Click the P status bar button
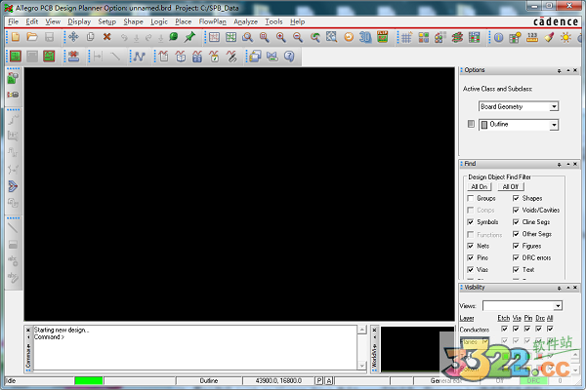Screen dimensions: 586x390 tap(319, 380)
